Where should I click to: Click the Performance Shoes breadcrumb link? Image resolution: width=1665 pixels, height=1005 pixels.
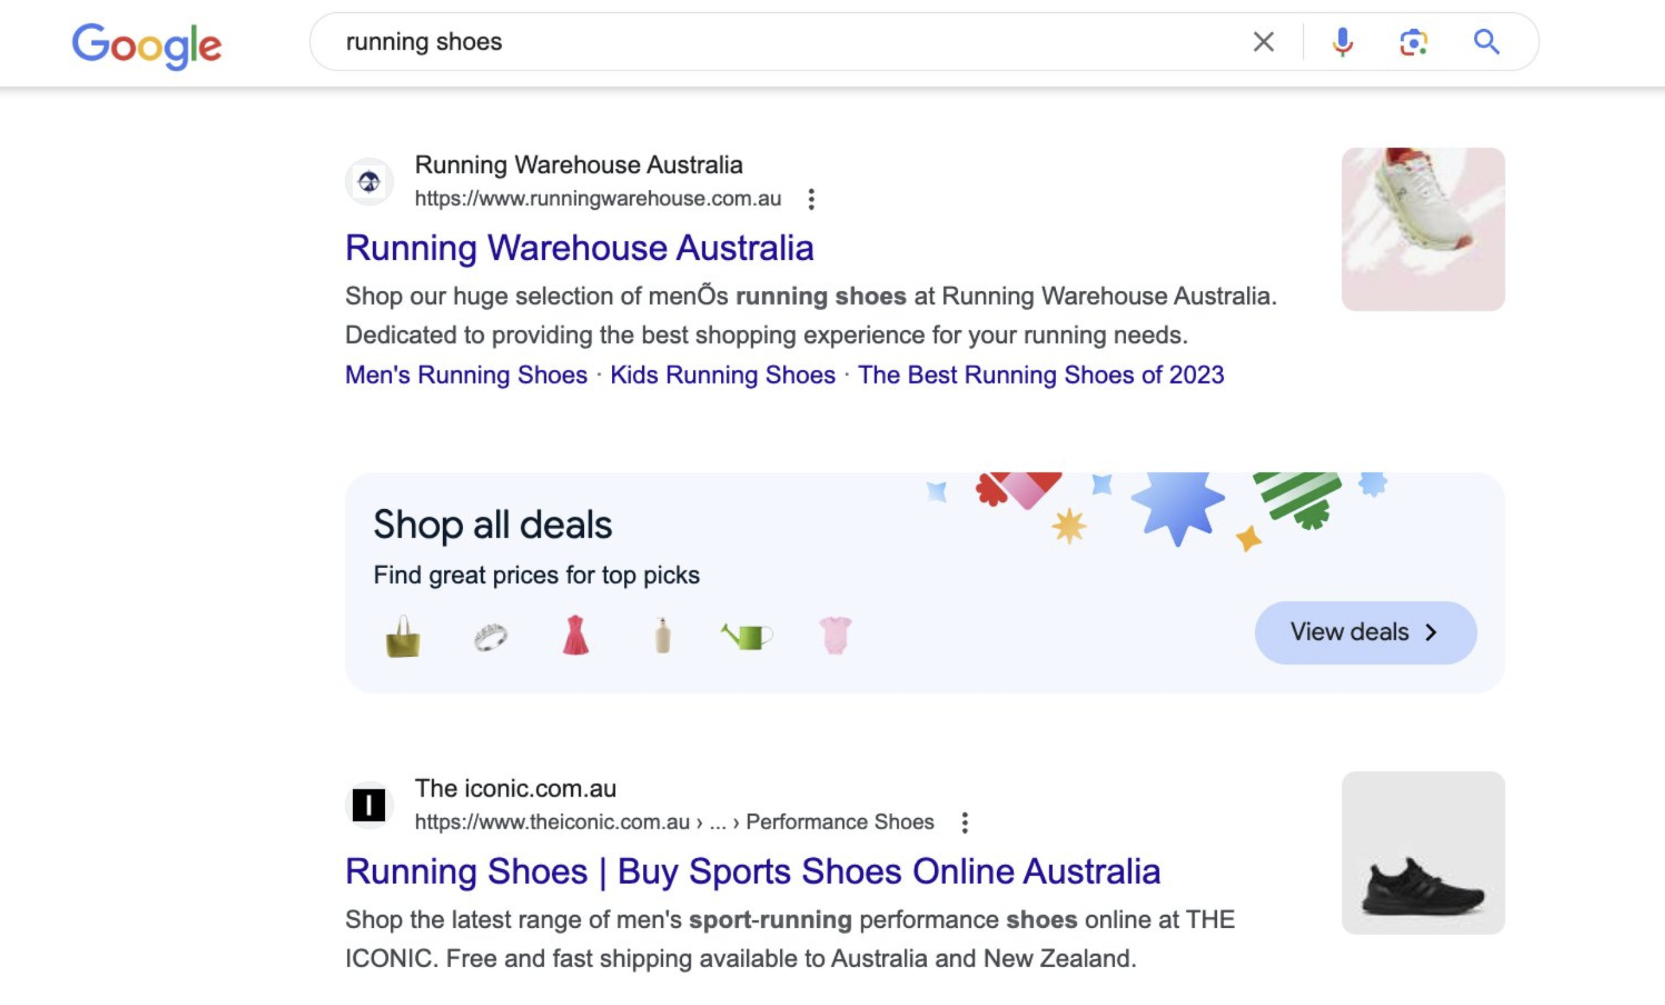point(840,821)
